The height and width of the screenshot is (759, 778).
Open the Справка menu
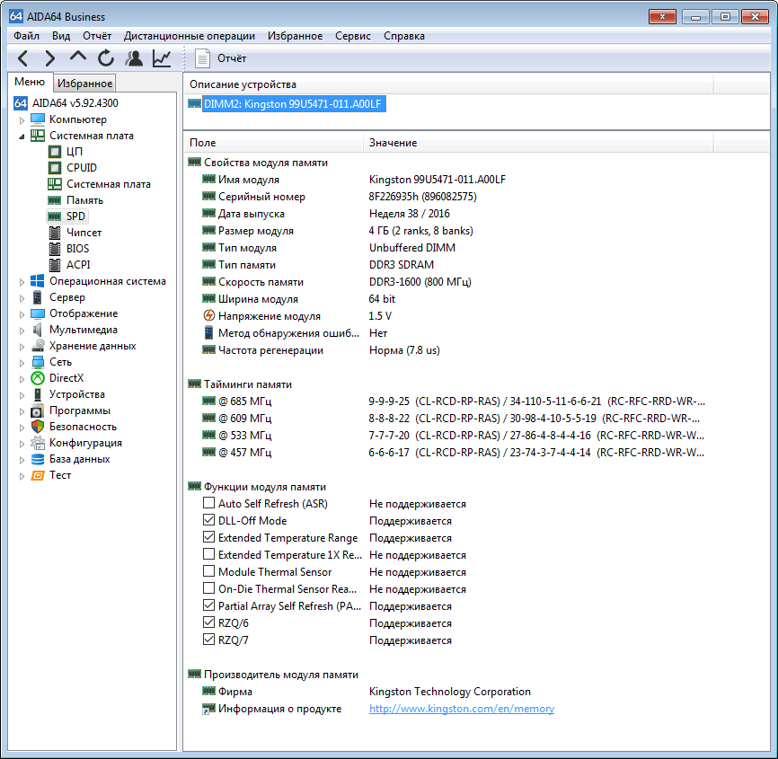pyautogui.click(x=404, y=36)
